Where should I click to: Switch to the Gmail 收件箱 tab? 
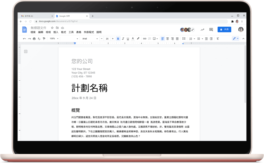(x=37, y=16)
